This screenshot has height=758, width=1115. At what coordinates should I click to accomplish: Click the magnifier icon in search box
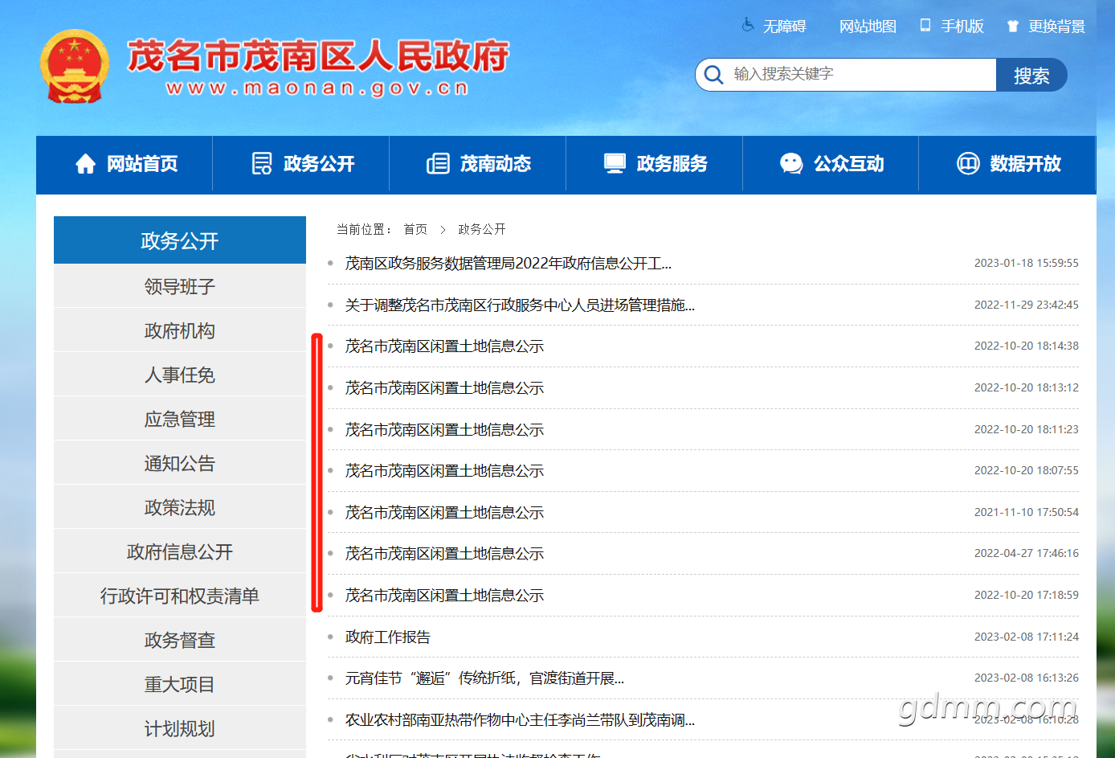[713, 75]
